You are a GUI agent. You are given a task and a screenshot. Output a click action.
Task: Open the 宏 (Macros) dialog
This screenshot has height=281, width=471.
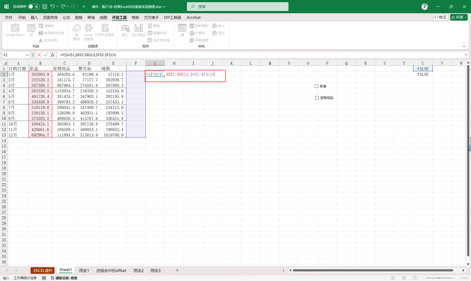[31, 31]
